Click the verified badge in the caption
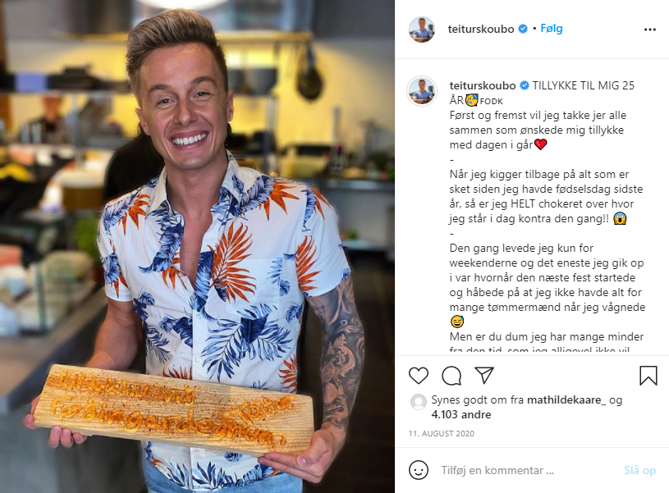The width and height of the screenshot is (669, 493). click(525, 85)
